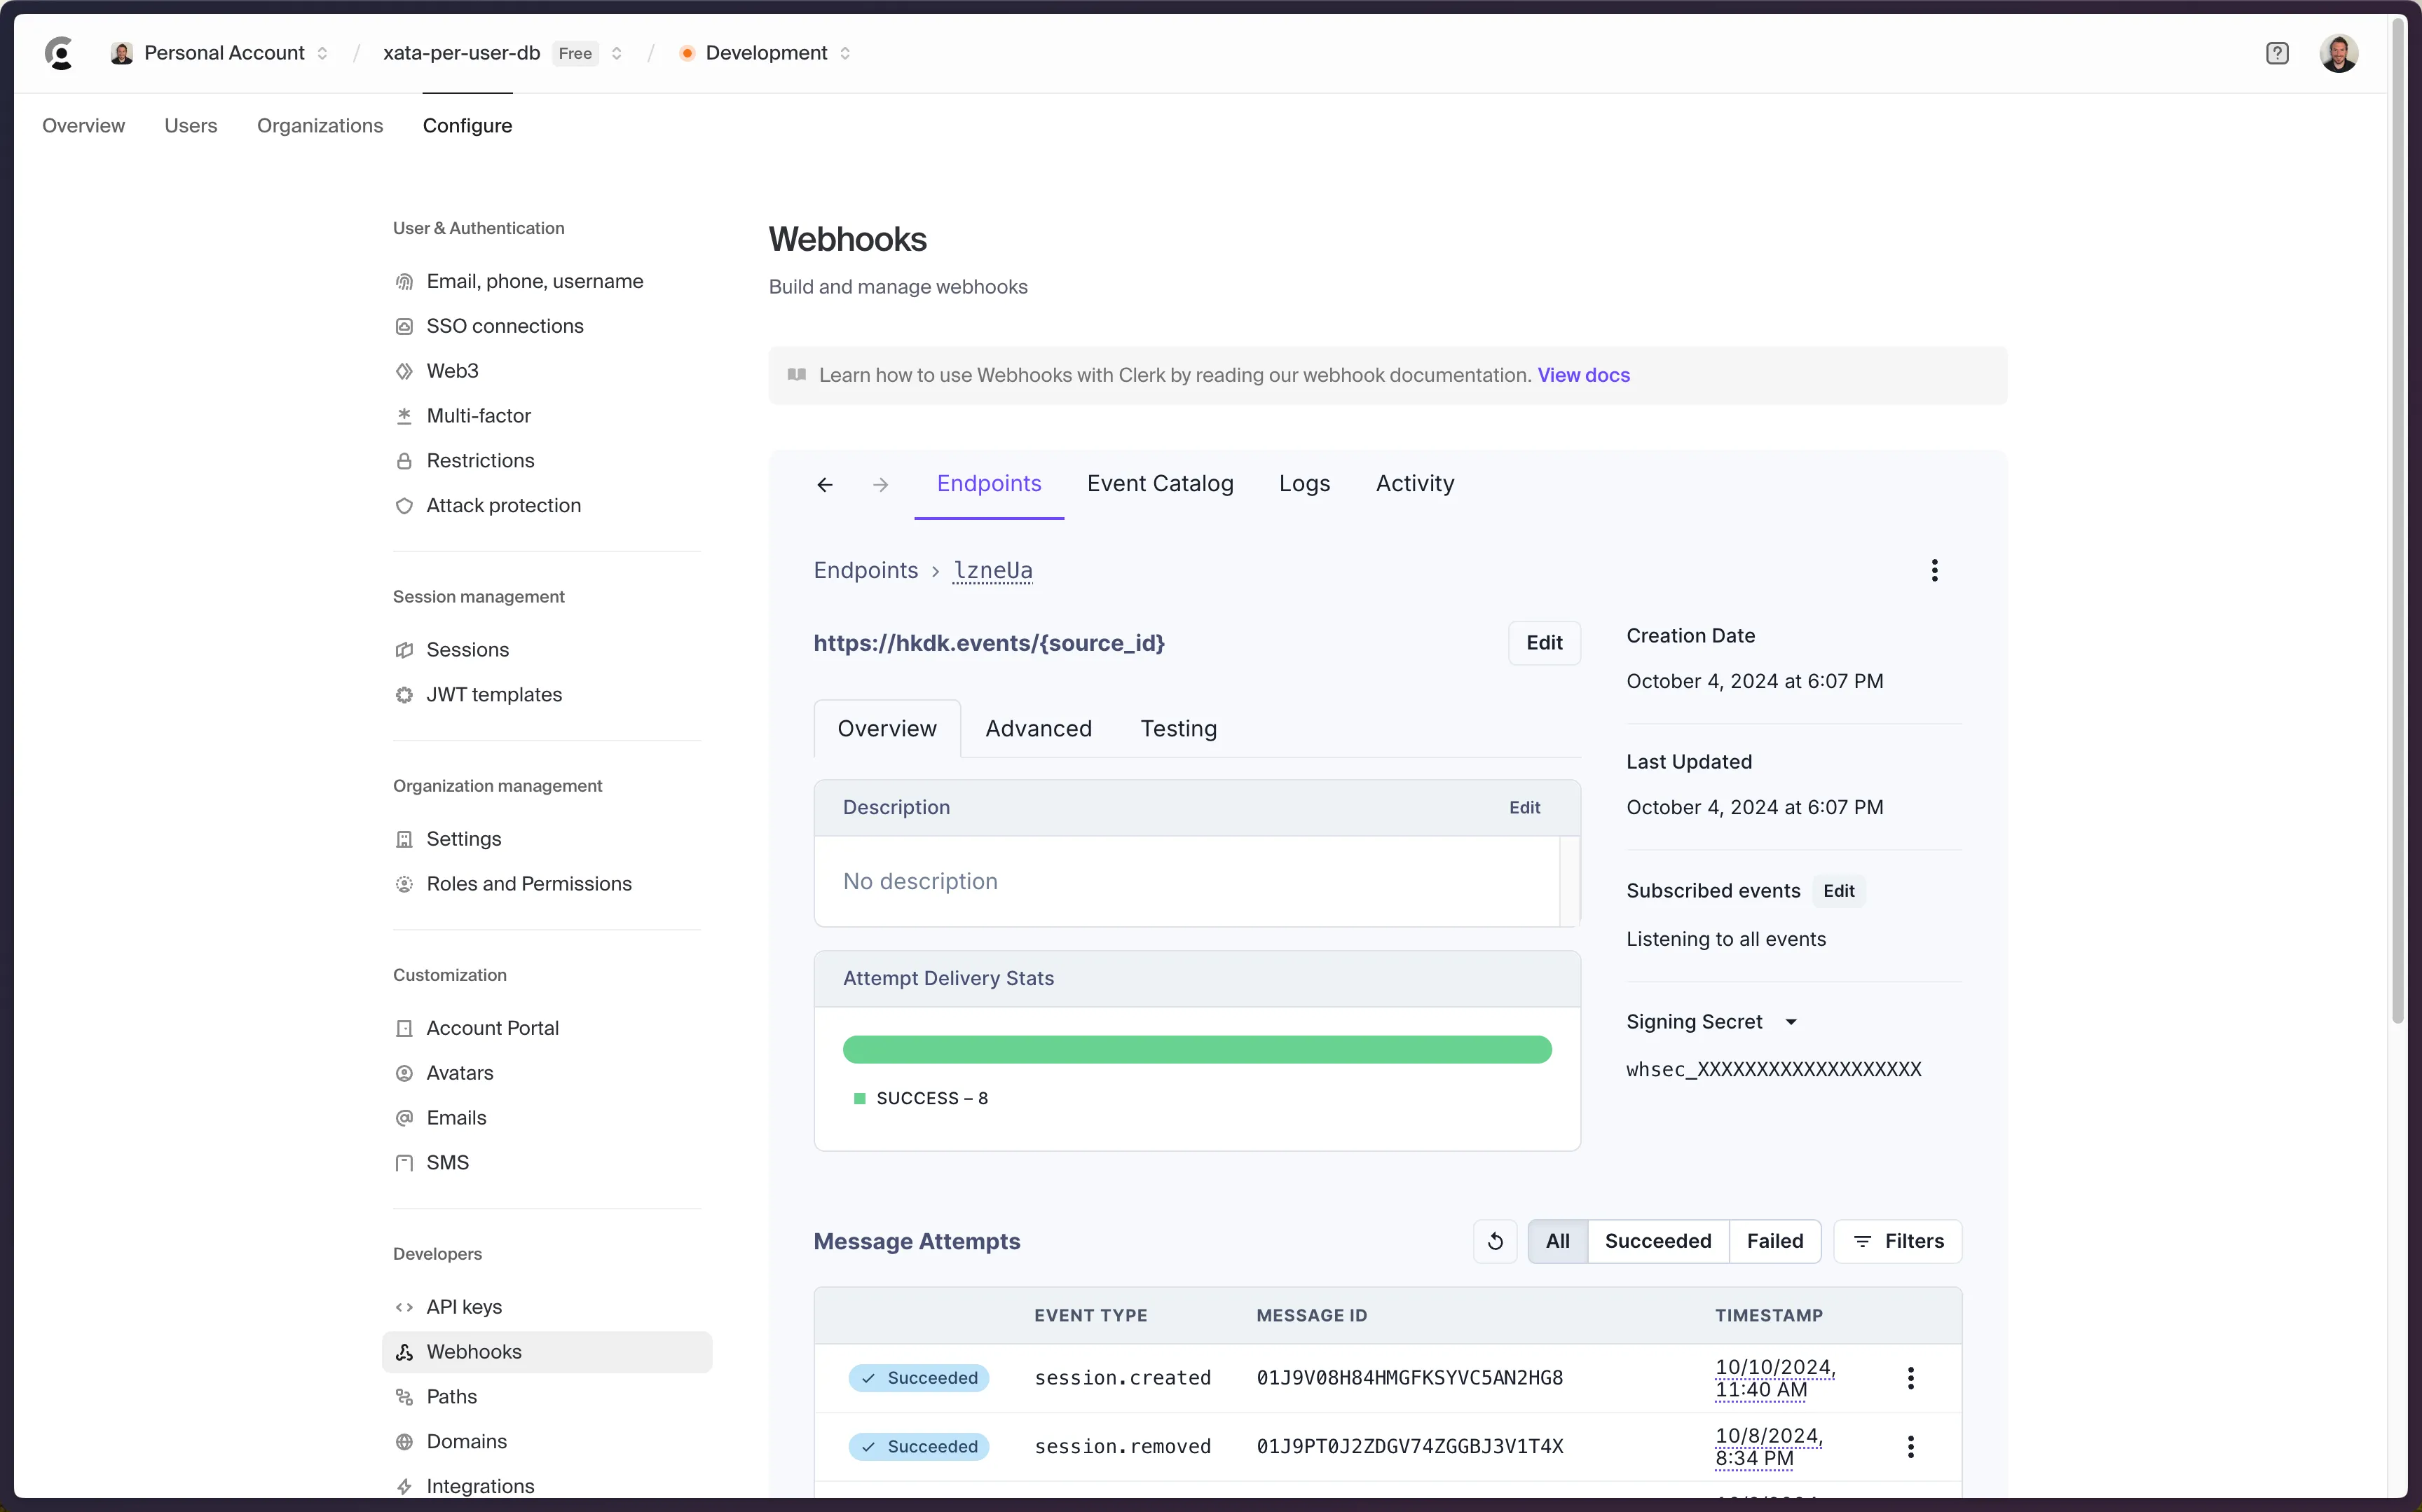Image resolution: width=2422 pixels, height=1512 pixels.
Task: Click the Attack protection shield icon
Action: pos(404,506)
